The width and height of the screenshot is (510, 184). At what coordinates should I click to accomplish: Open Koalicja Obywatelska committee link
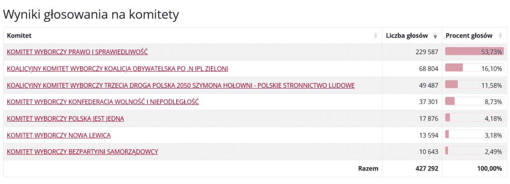click(x=118, y=69)
